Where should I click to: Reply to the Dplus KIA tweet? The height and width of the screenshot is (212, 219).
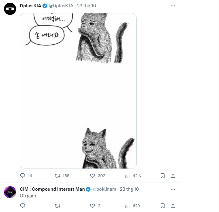tap(26, 176)
